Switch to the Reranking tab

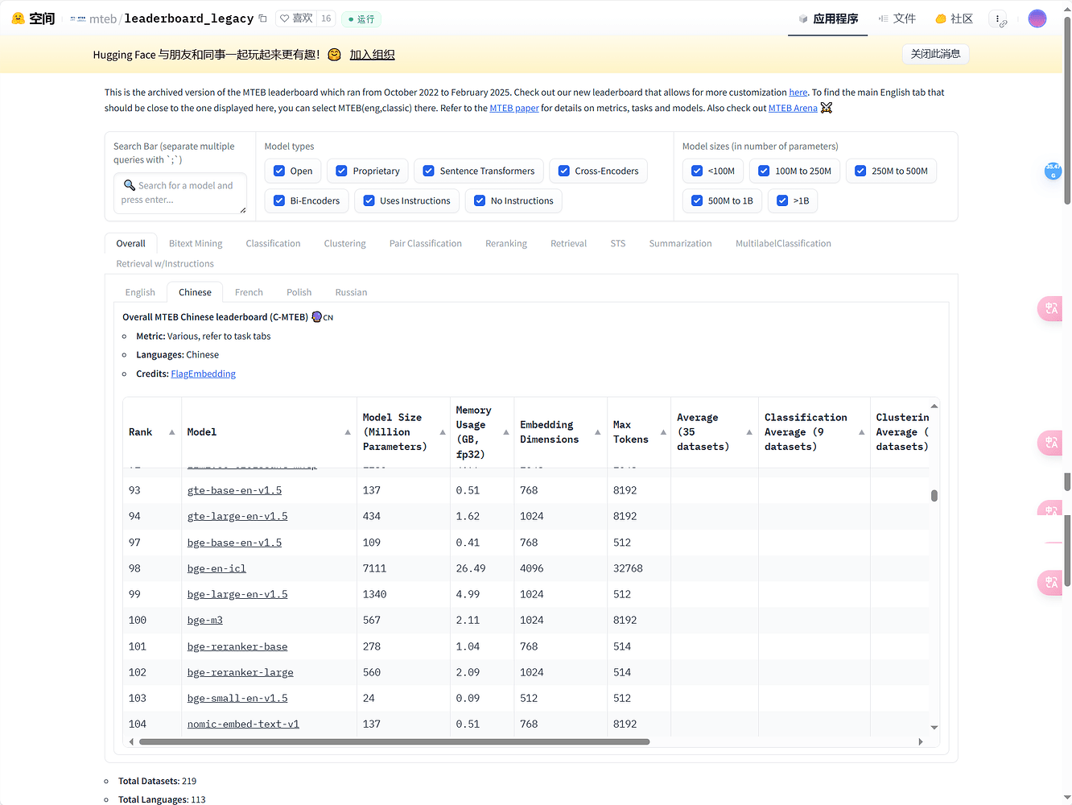[506, 243]
